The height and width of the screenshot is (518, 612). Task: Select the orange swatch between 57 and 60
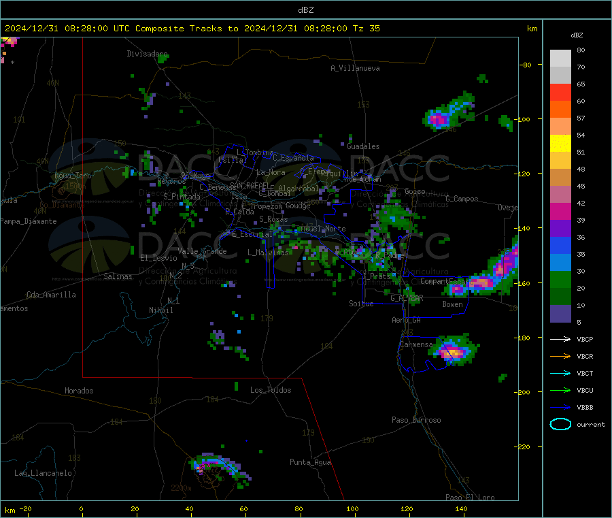pos(560,110)
